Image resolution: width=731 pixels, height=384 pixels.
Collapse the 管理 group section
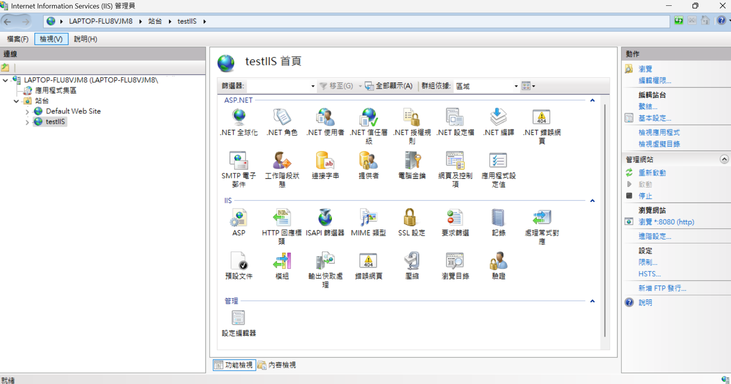592,301
